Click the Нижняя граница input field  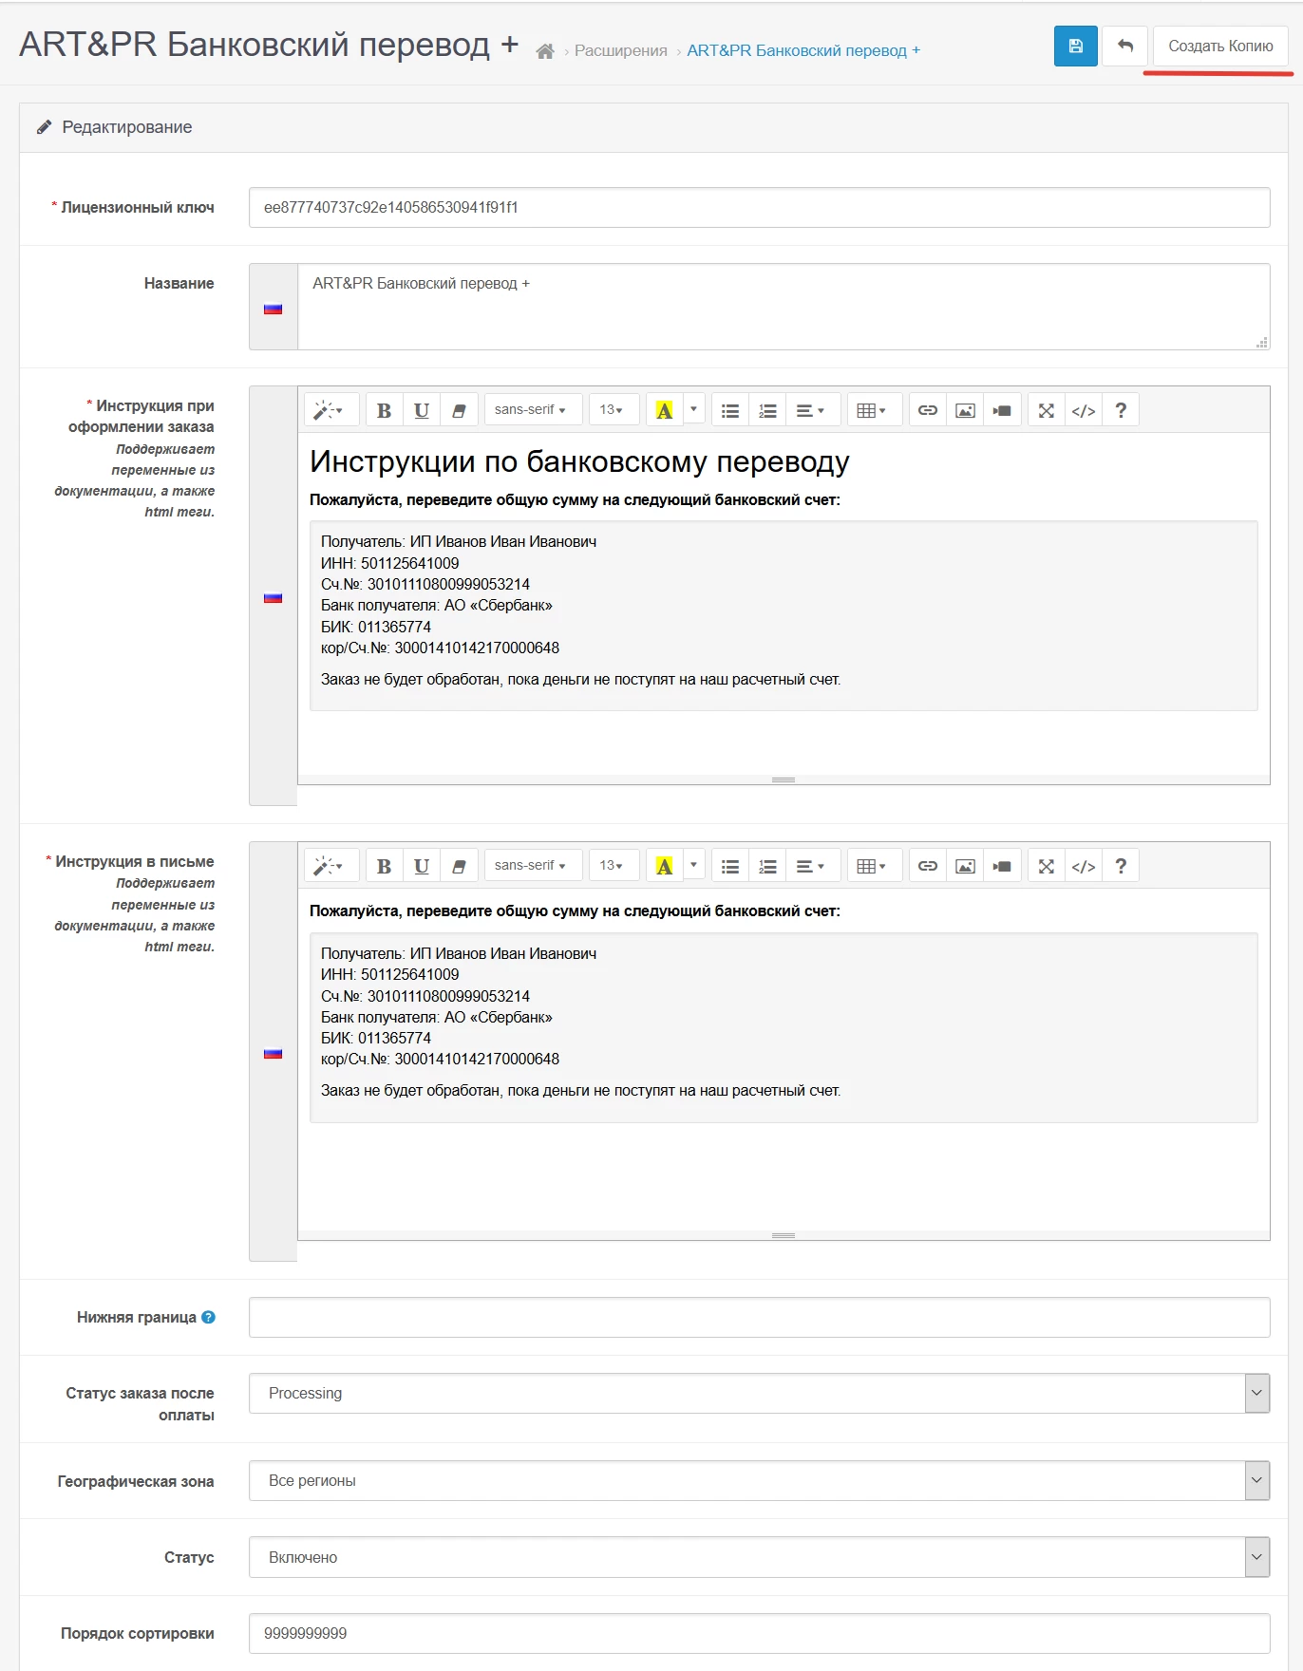(x=759, y=1317)
